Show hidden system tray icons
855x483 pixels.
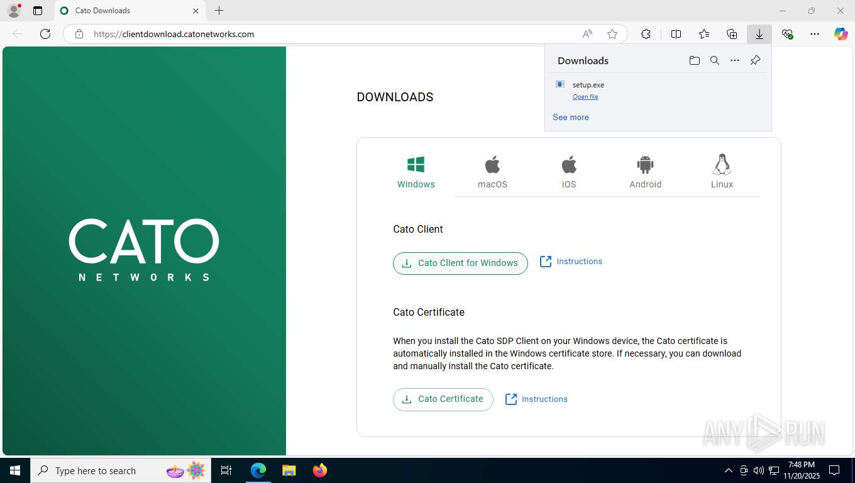pos(729,470)
